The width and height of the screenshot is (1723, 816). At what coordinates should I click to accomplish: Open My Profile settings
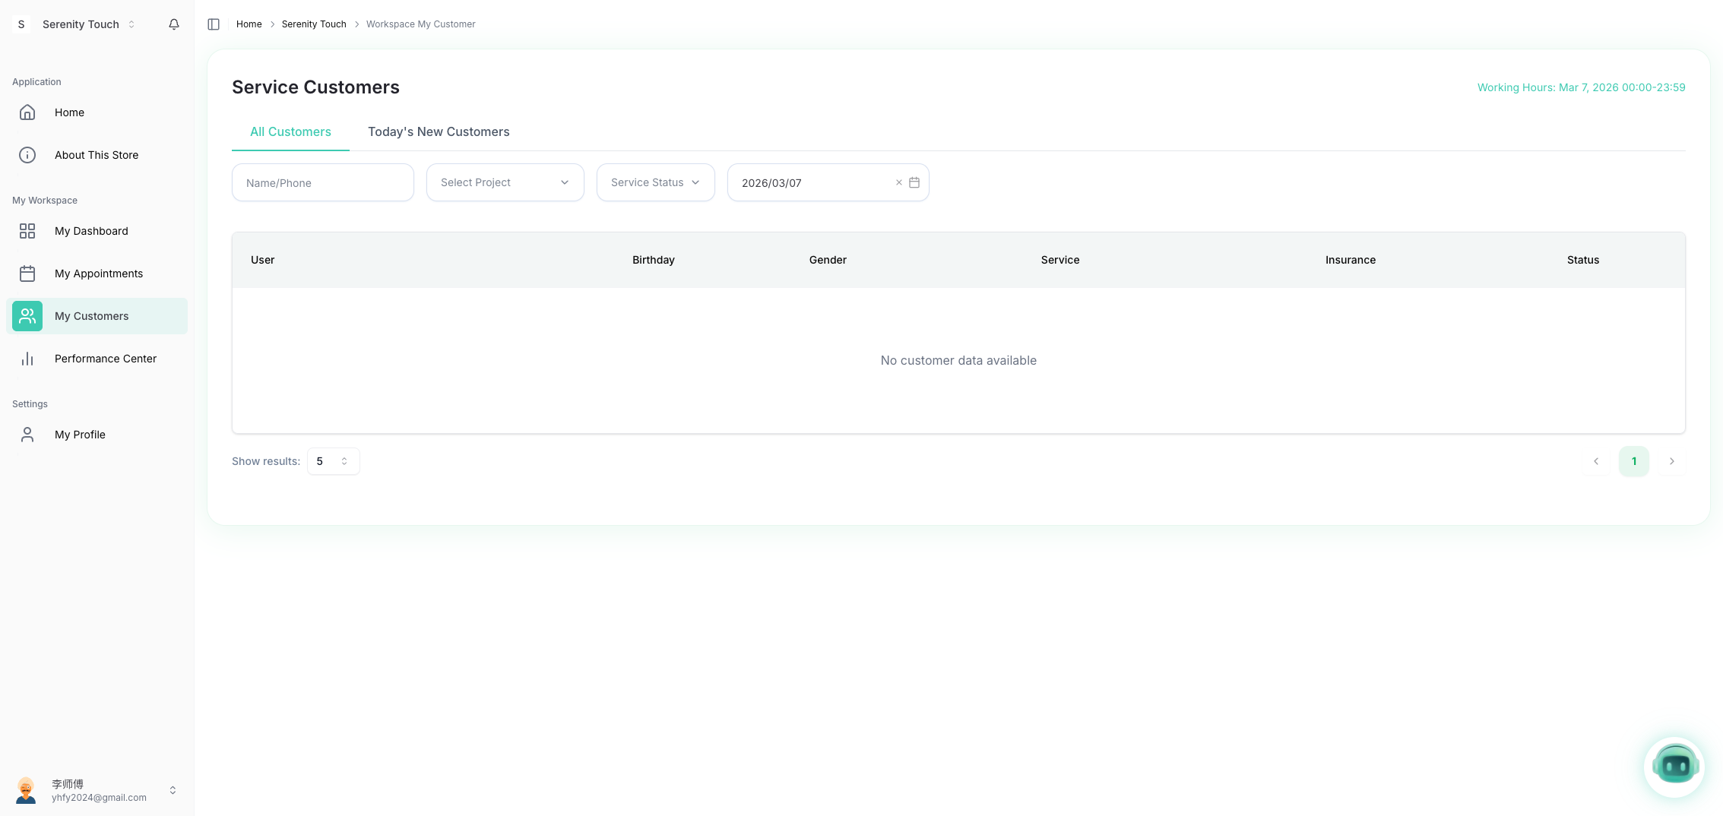80,435
